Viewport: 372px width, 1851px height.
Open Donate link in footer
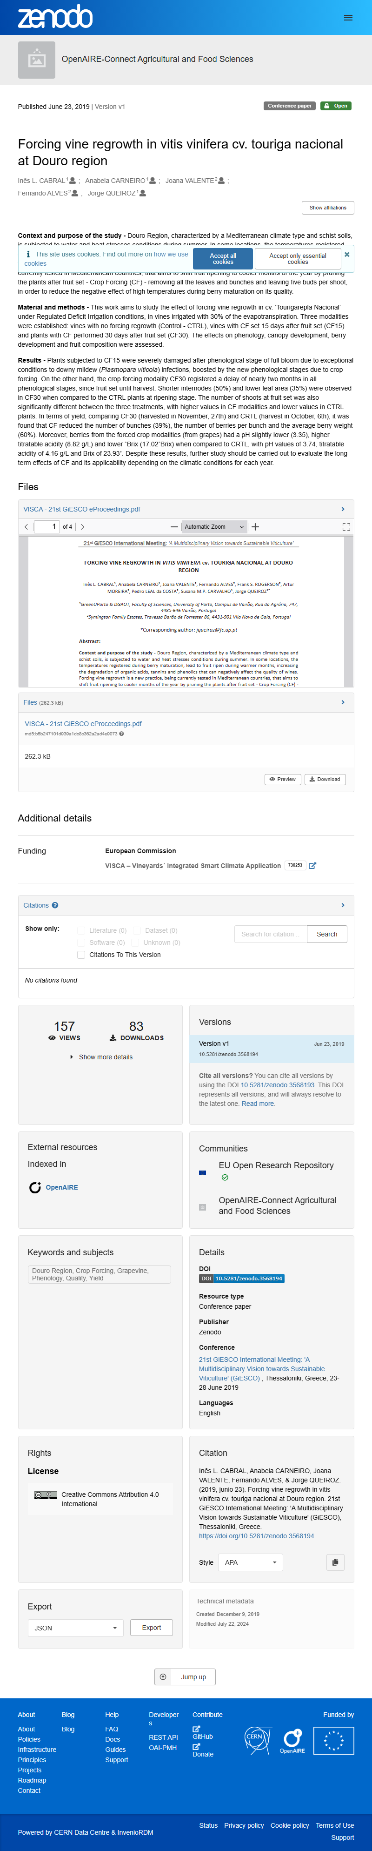point(203,1750)
